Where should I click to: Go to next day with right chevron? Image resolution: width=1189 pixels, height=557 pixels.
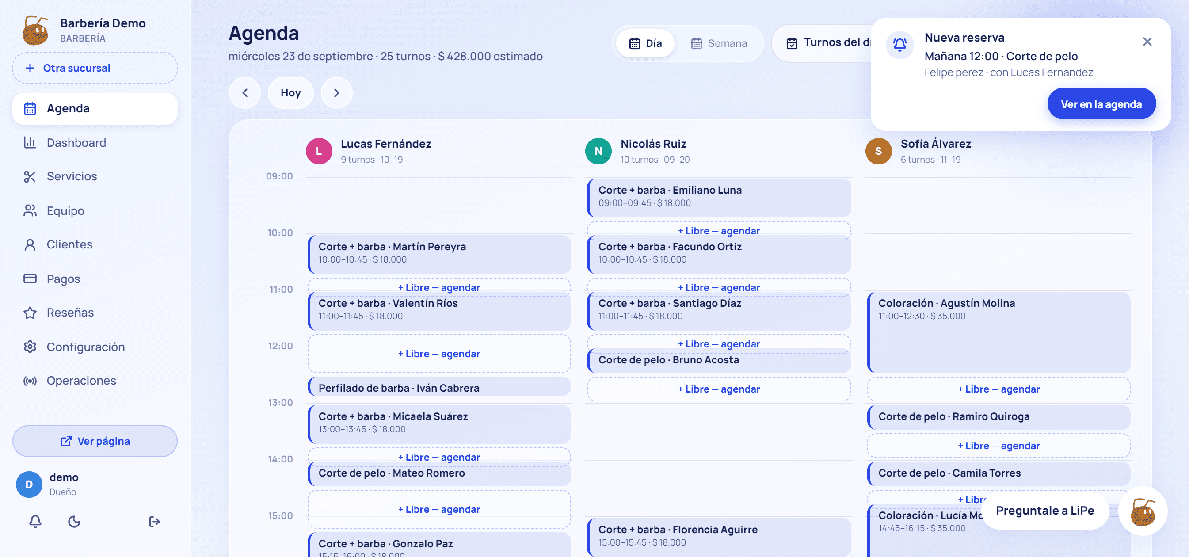click(336, 93)
